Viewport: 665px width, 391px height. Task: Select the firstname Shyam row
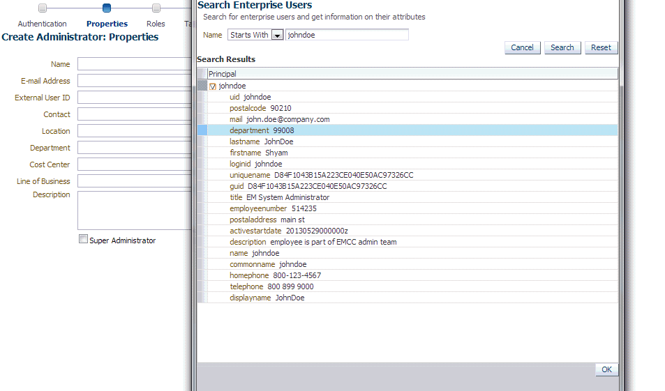point(412,153)
